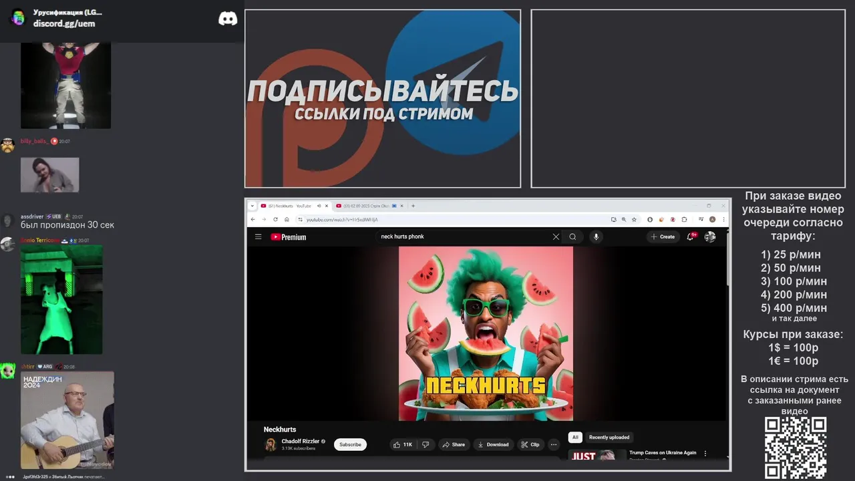The width and height of the screenshot is (855, 481).
Task: Click billy_balls_ username in chat
Action: 35,142
